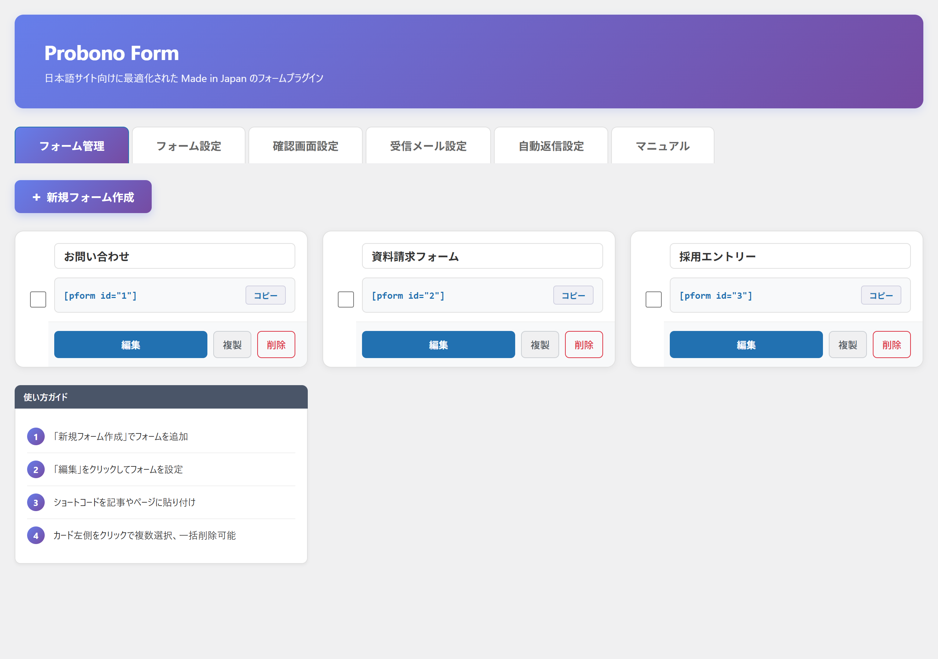Copy the pform id="3" shortcode

(881, 295)
